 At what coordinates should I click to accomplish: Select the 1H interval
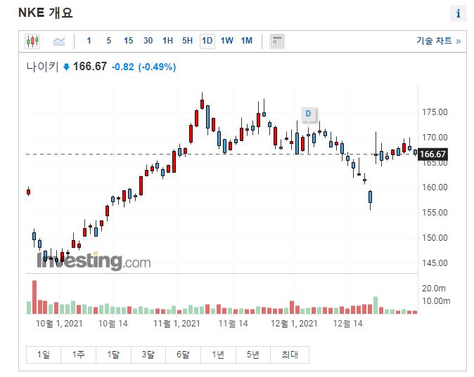click(x=168, y=41)
